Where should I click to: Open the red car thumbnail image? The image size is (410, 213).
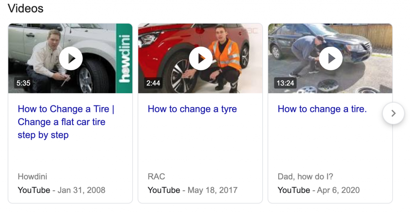pos(200,58)
